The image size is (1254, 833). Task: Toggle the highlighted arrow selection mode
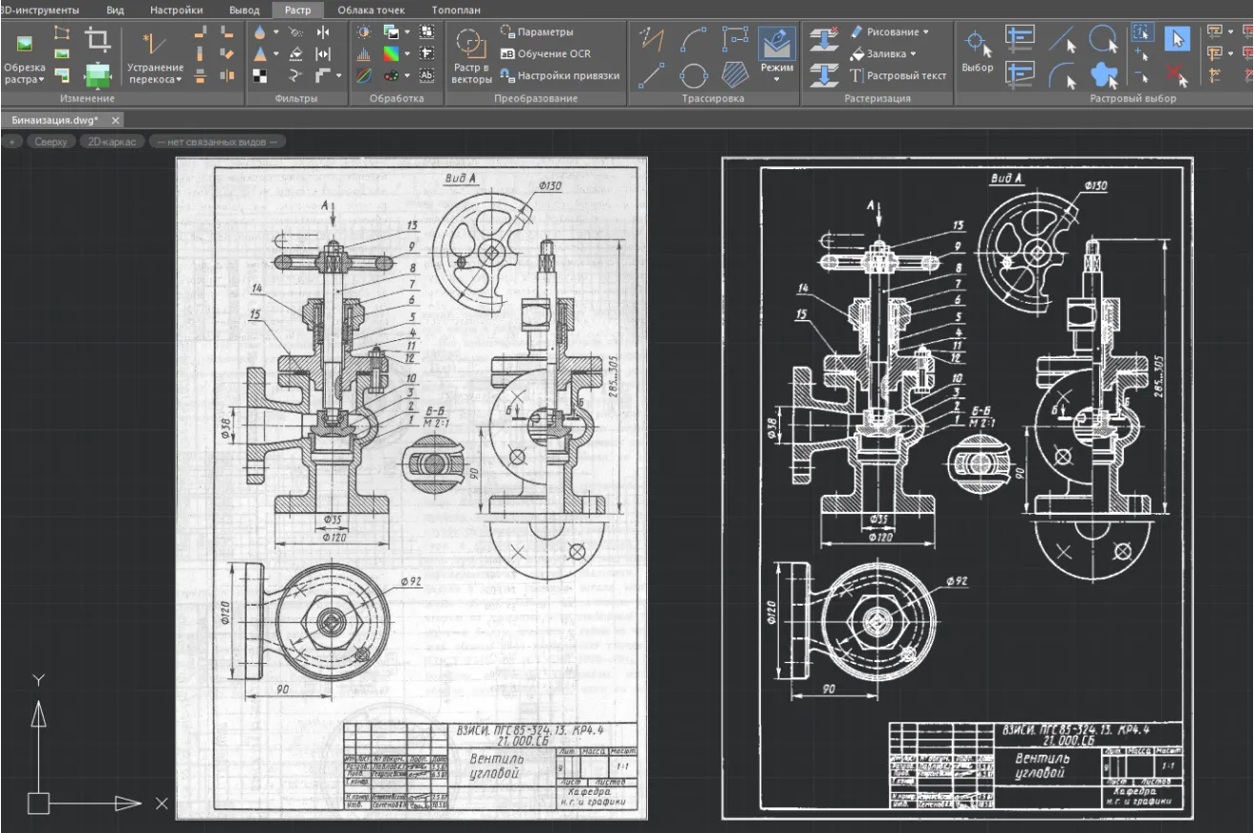pyautogui.click(x=1177, y=38)
